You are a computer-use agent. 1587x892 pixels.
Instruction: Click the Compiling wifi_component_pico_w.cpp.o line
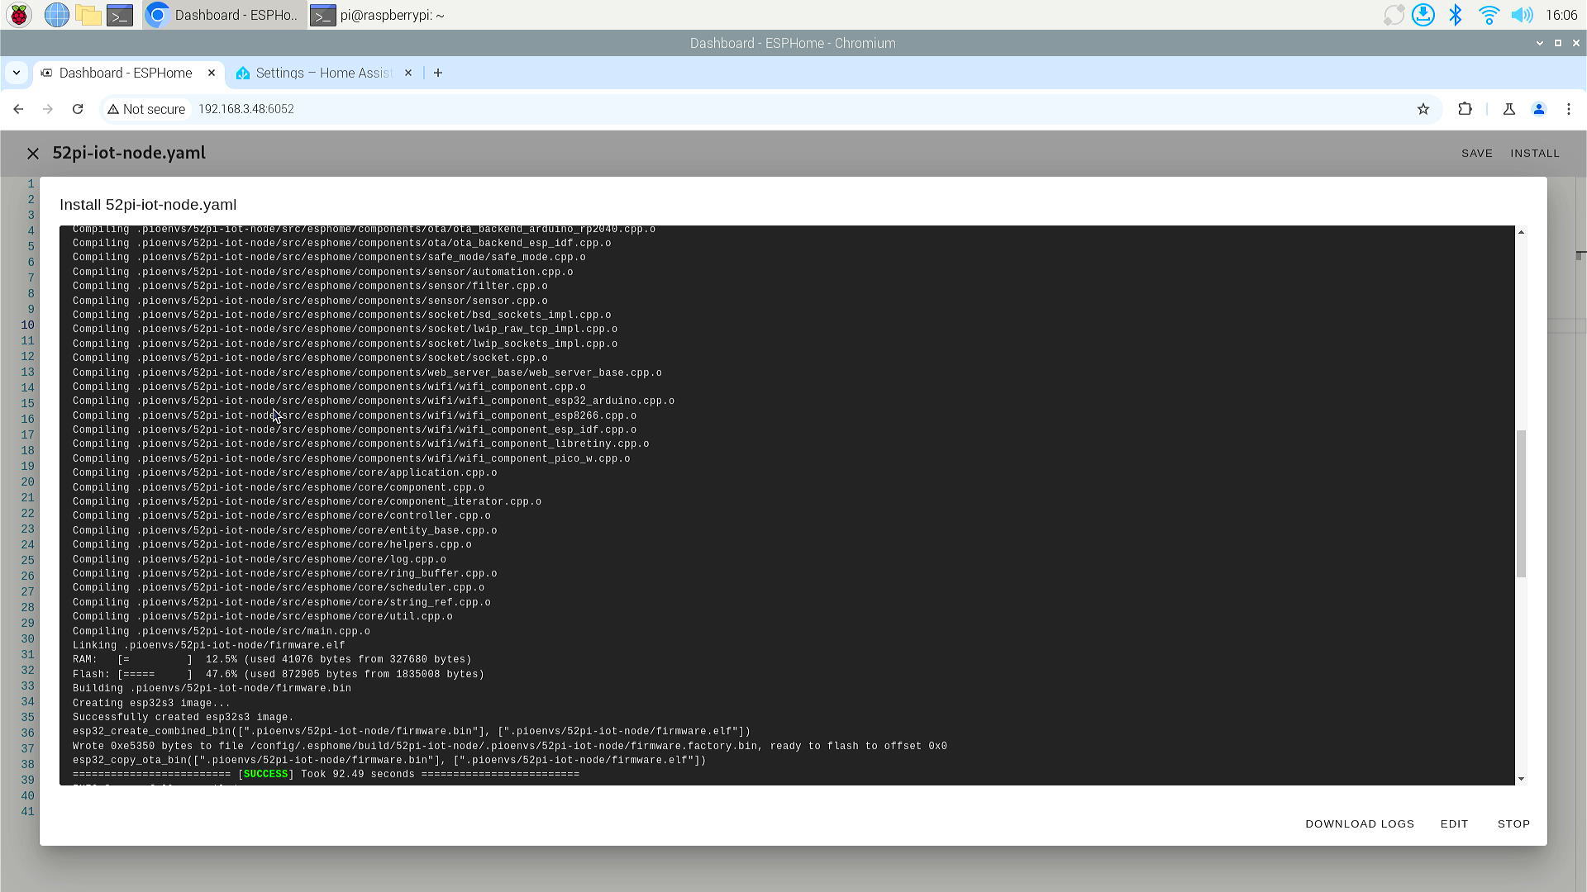point(351,459)
